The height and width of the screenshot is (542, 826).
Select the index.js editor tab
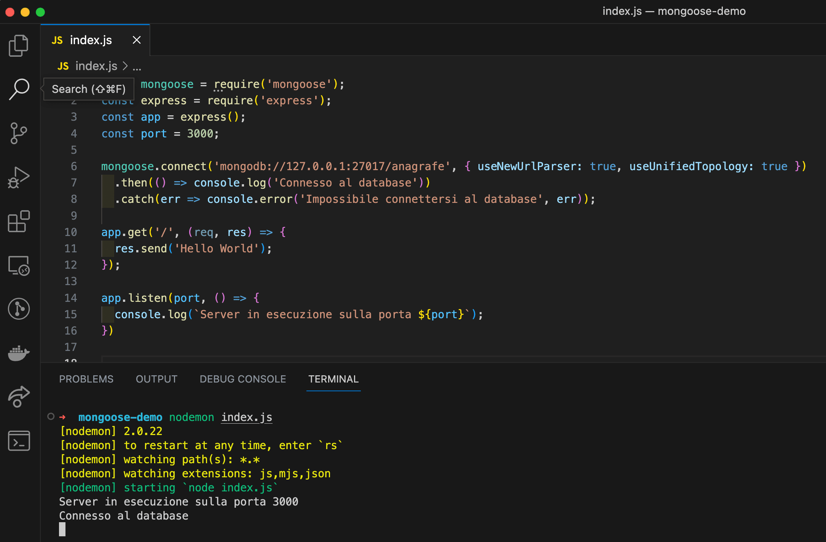point(95,40)
